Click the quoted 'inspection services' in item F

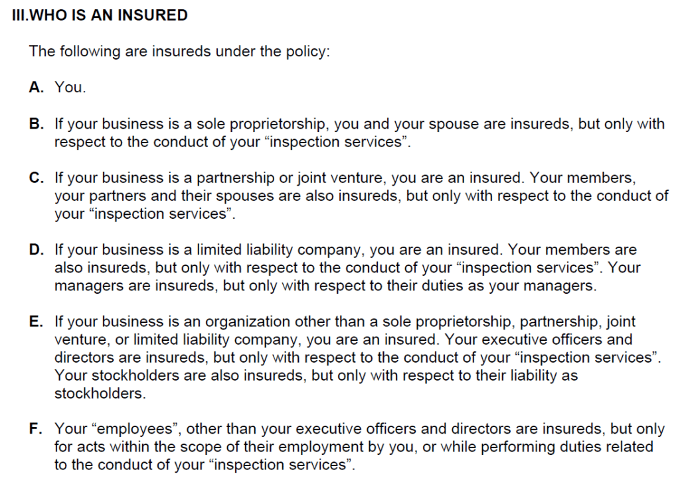[x=280, y=465]
